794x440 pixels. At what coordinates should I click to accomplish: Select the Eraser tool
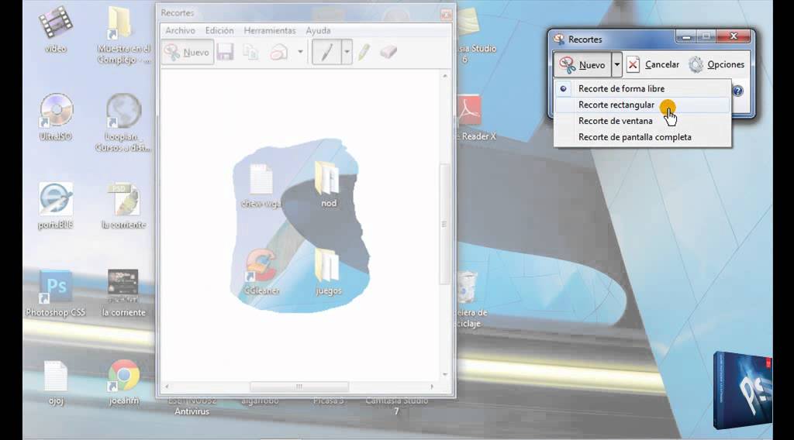388,52
